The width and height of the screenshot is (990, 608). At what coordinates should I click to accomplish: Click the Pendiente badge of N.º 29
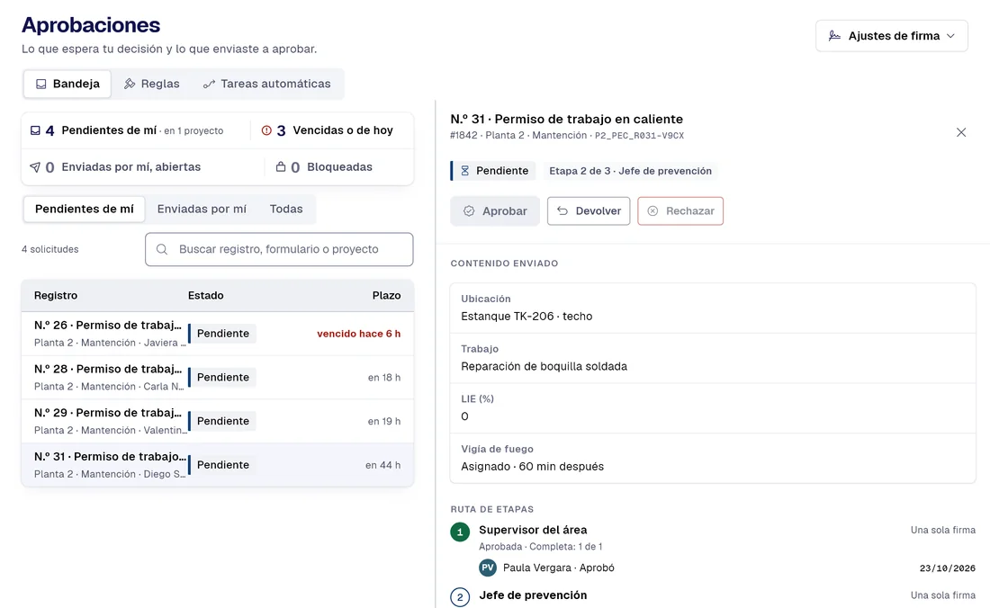point(222,421)
